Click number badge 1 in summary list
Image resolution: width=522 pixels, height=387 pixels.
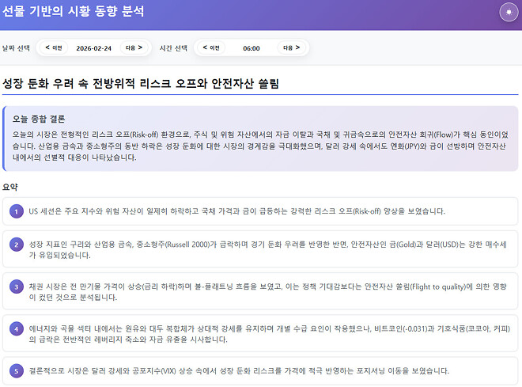click(17, 211)
